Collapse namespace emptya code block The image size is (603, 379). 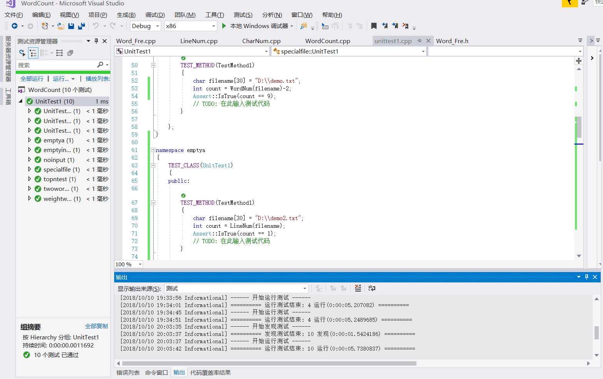click(153, 150)
